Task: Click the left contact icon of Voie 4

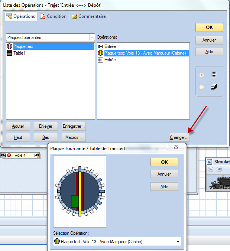Action: click(3, 155)
